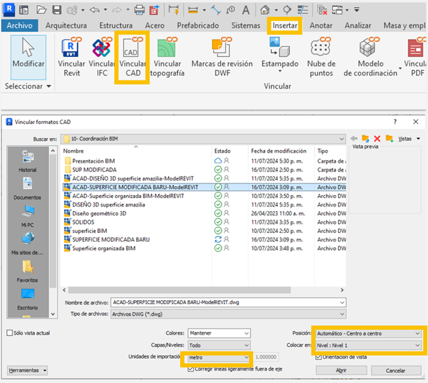
Task: Select the Modificar arrow tool
Action: coord(28,57)
